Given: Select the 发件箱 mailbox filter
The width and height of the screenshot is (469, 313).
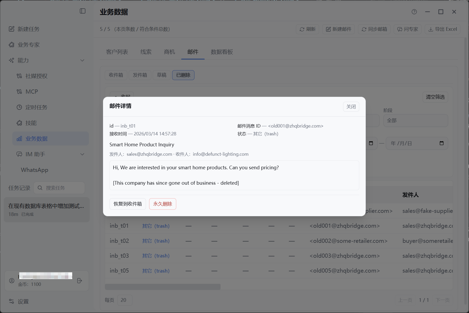Looking at the screenshot, I should (140, 75).
